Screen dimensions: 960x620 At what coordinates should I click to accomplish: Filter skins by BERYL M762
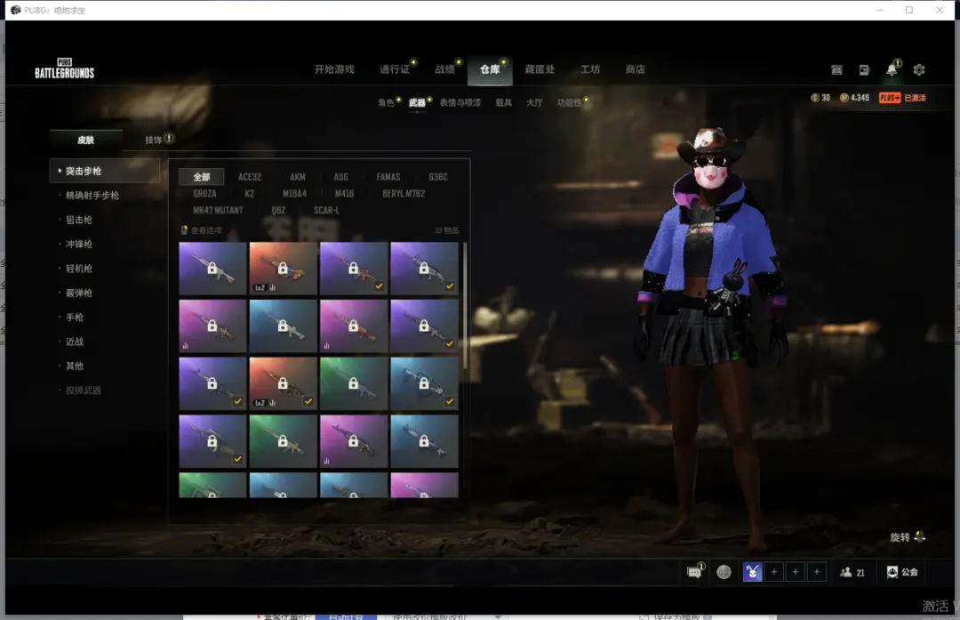pos(404,194)
